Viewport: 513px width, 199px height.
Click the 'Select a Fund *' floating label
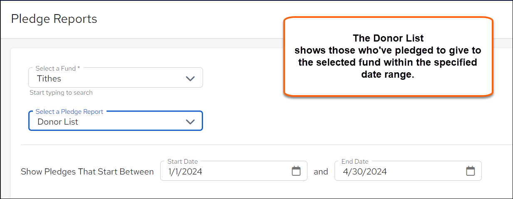pos(58,68)
